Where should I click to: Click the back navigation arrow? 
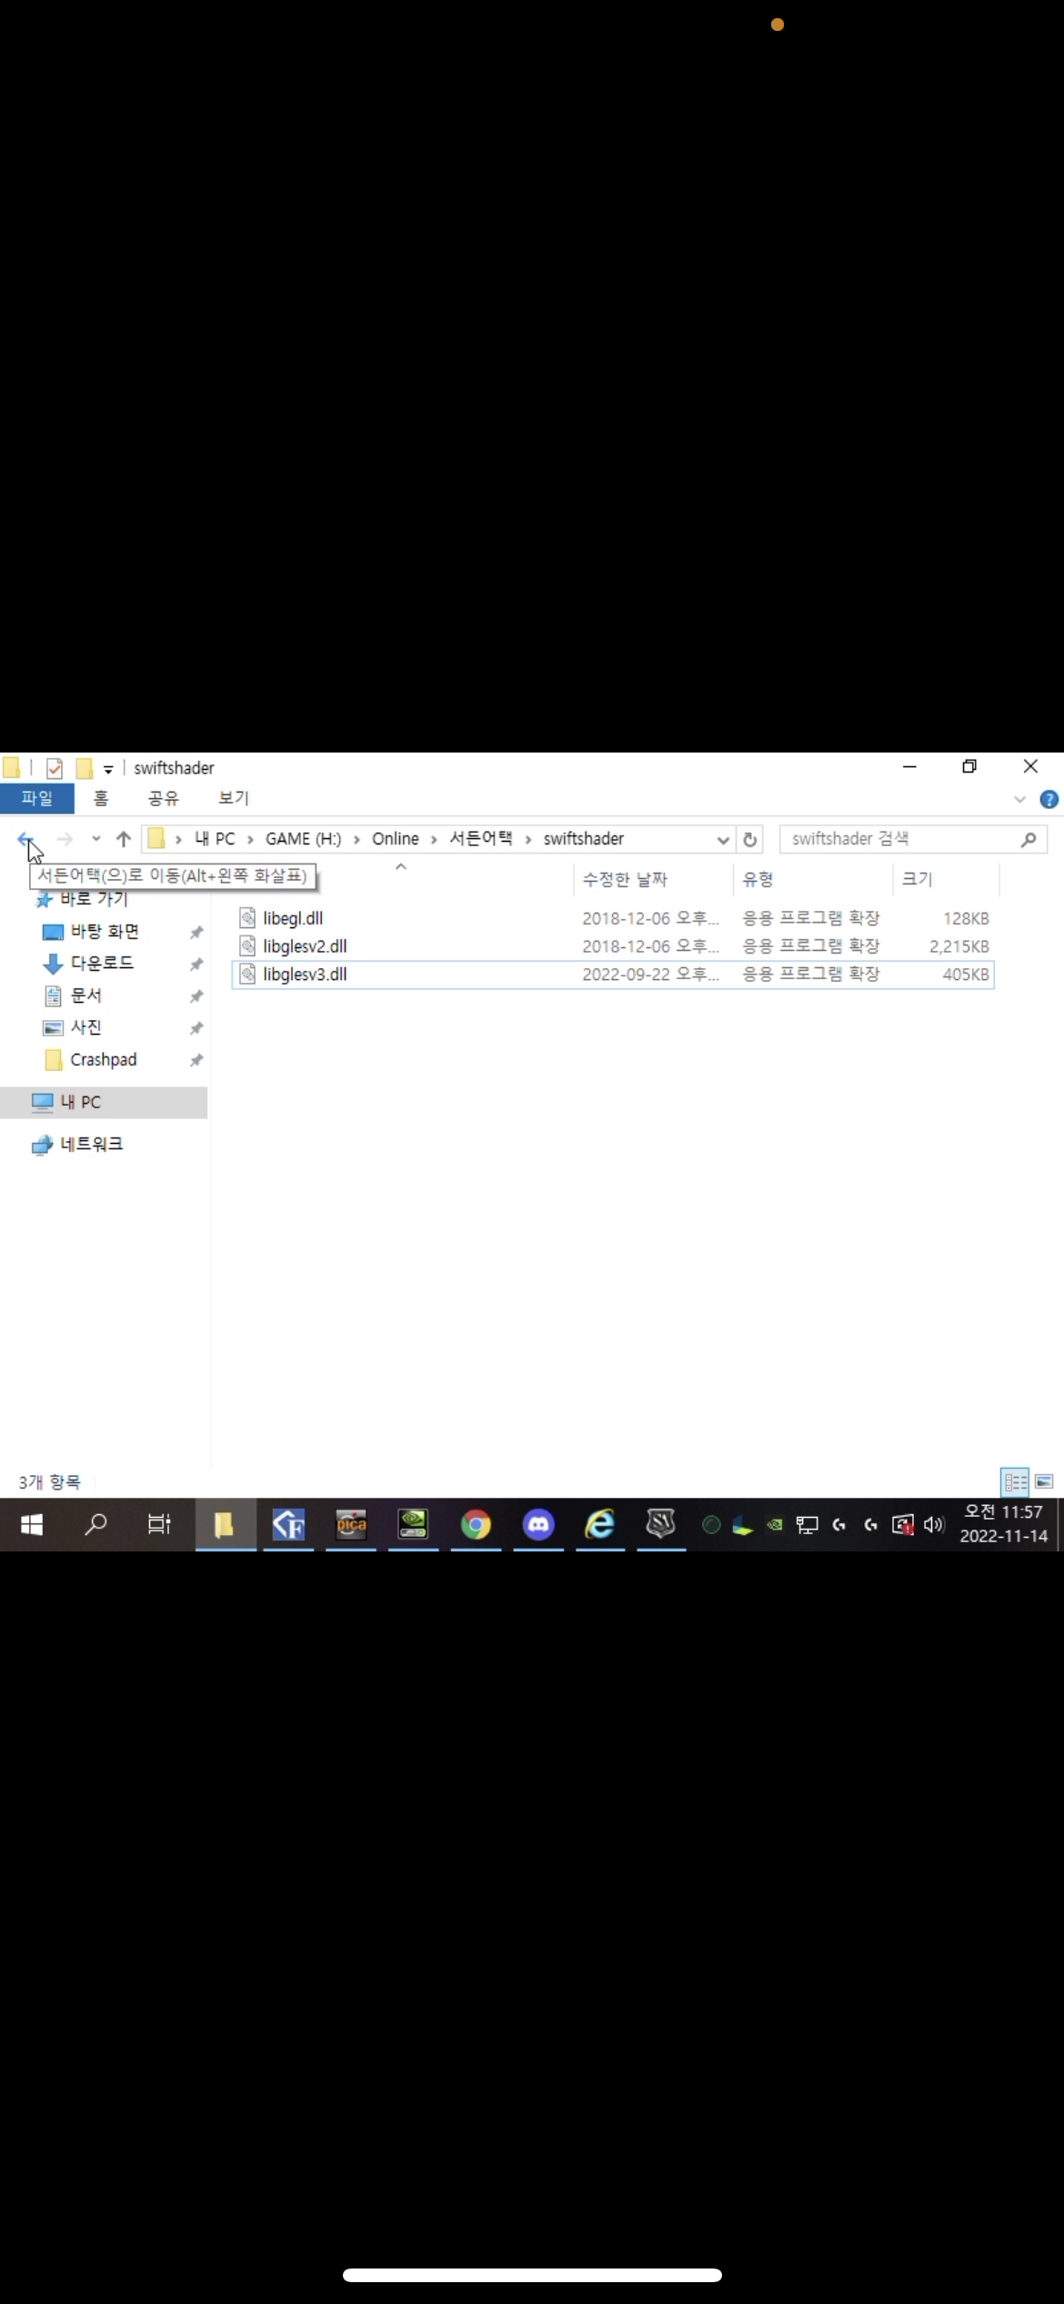point(25,839)
